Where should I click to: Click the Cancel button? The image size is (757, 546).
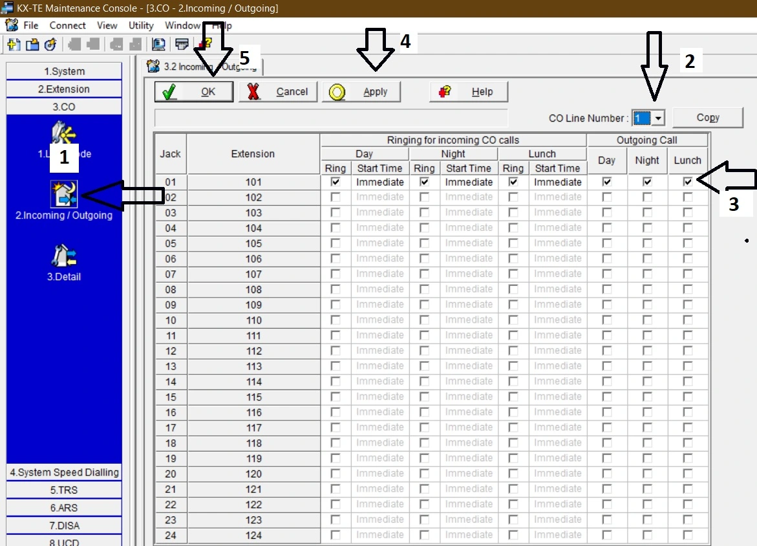(279, 92)
